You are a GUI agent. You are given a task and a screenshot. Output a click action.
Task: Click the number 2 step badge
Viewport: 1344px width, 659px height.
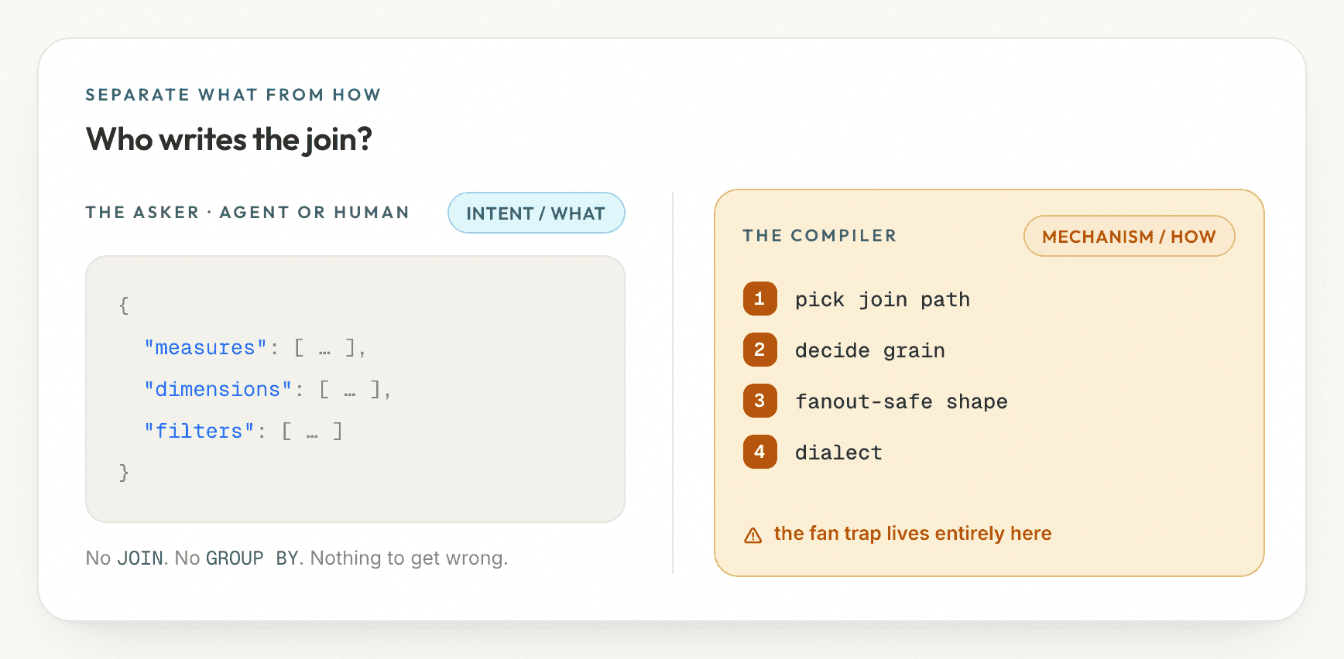[x=759, y=350]
